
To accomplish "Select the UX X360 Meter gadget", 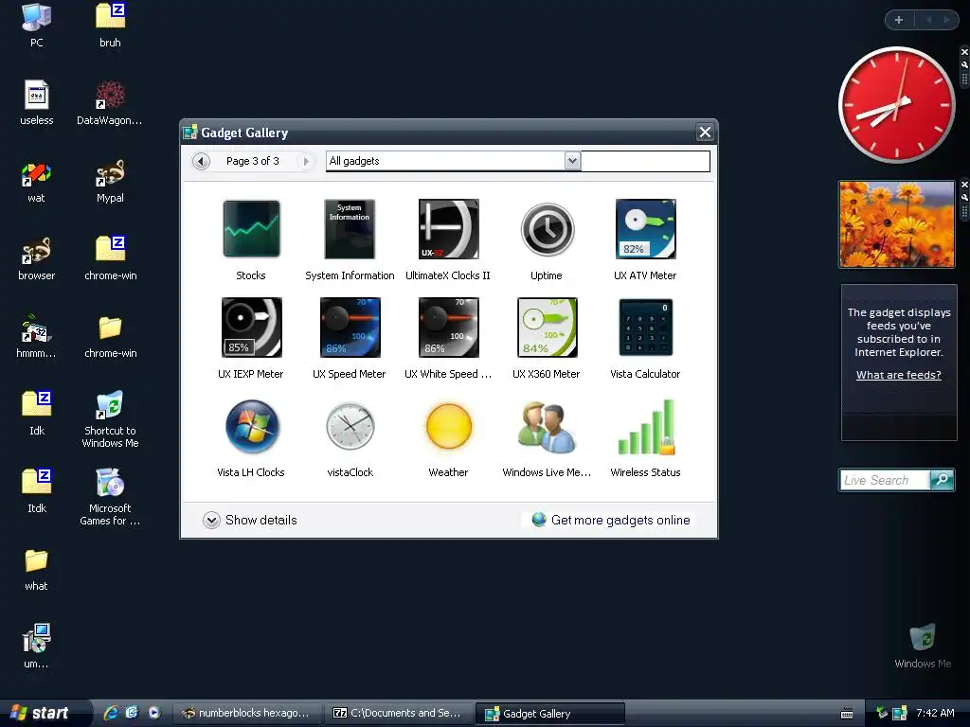I will [x=547, y=327].
